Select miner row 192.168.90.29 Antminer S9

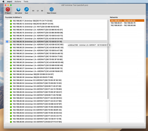coord(33,74)
